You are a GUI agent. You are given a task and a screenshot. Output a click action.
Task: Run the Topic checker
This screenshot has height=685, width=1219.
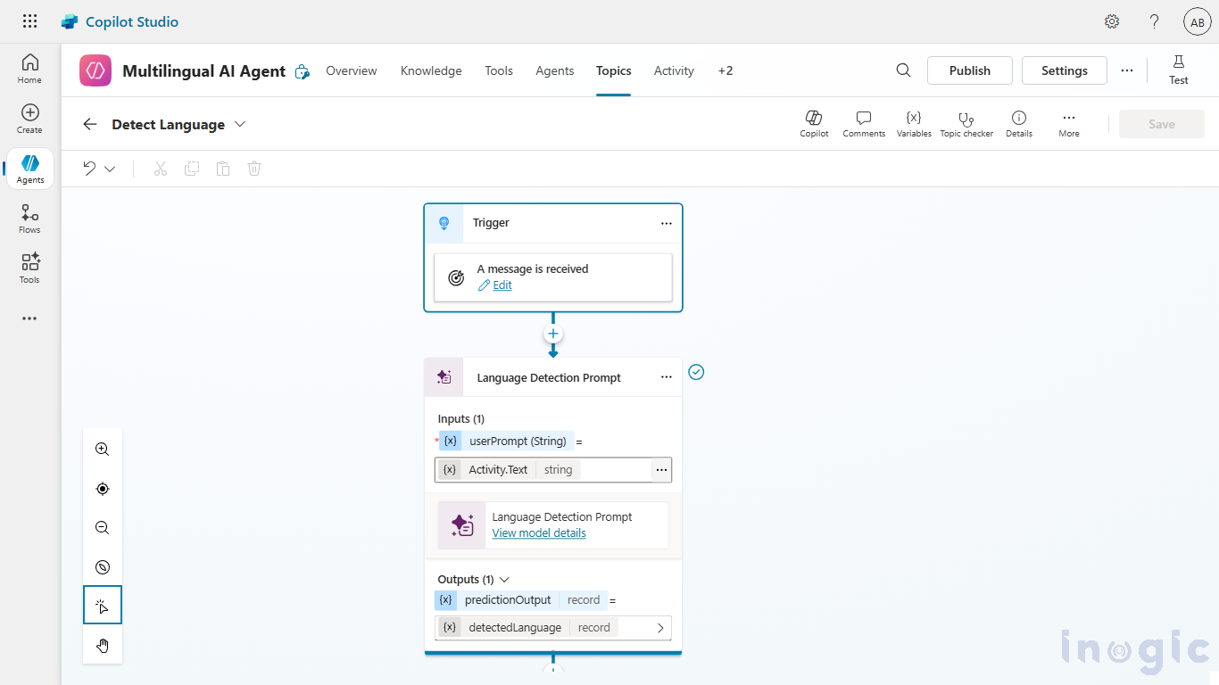pyautogui.click(x=966, y=123)
